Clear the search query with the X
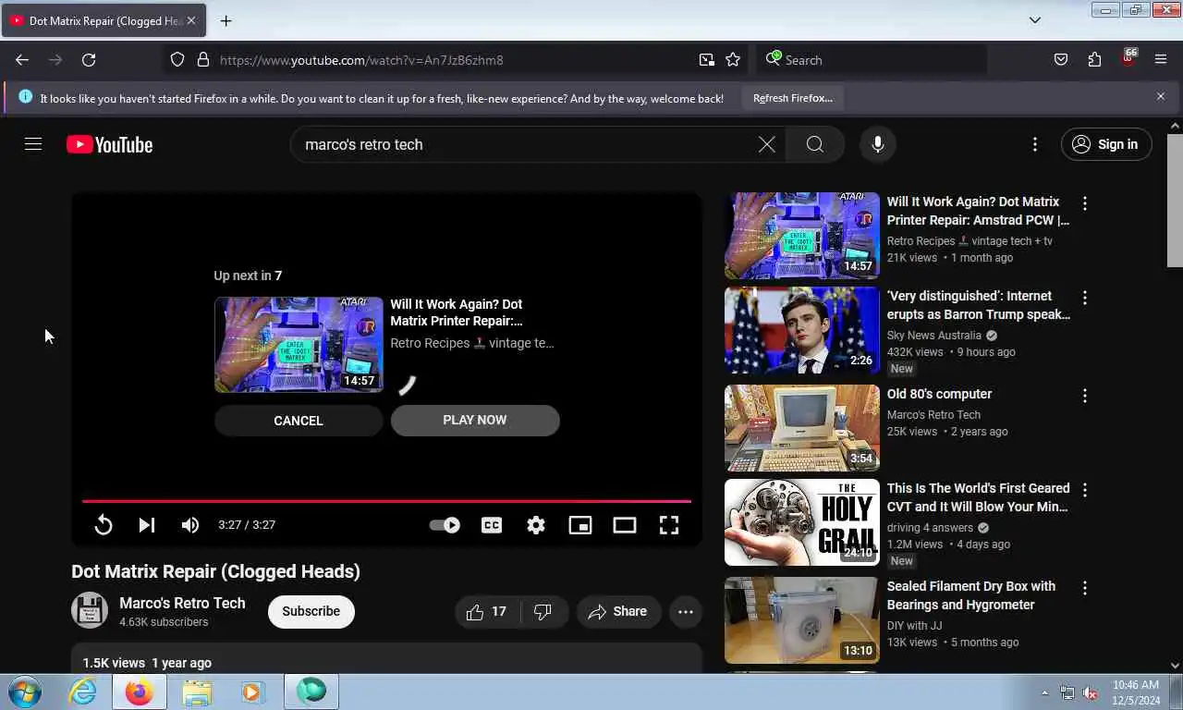Image resolution: width=1183 pixels, height=710 pixels. coord(767,144)
